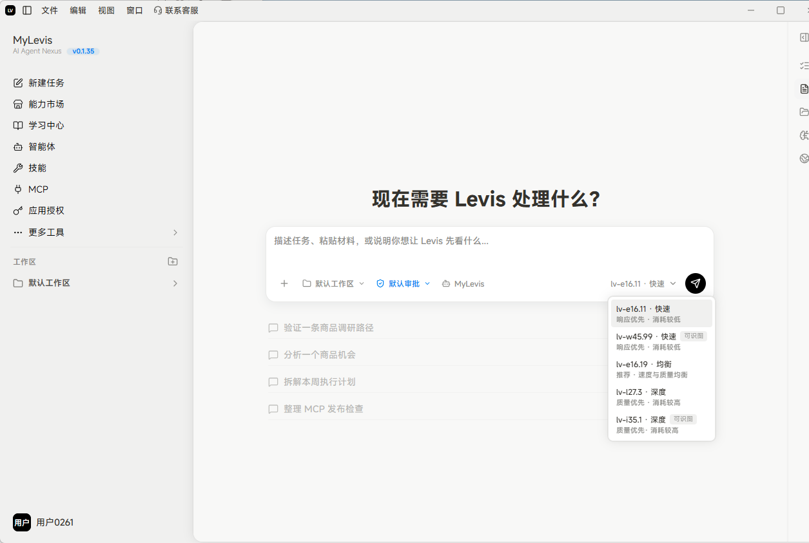Select lv-e16.11 · 快速 model option

(x=661, y=314)
